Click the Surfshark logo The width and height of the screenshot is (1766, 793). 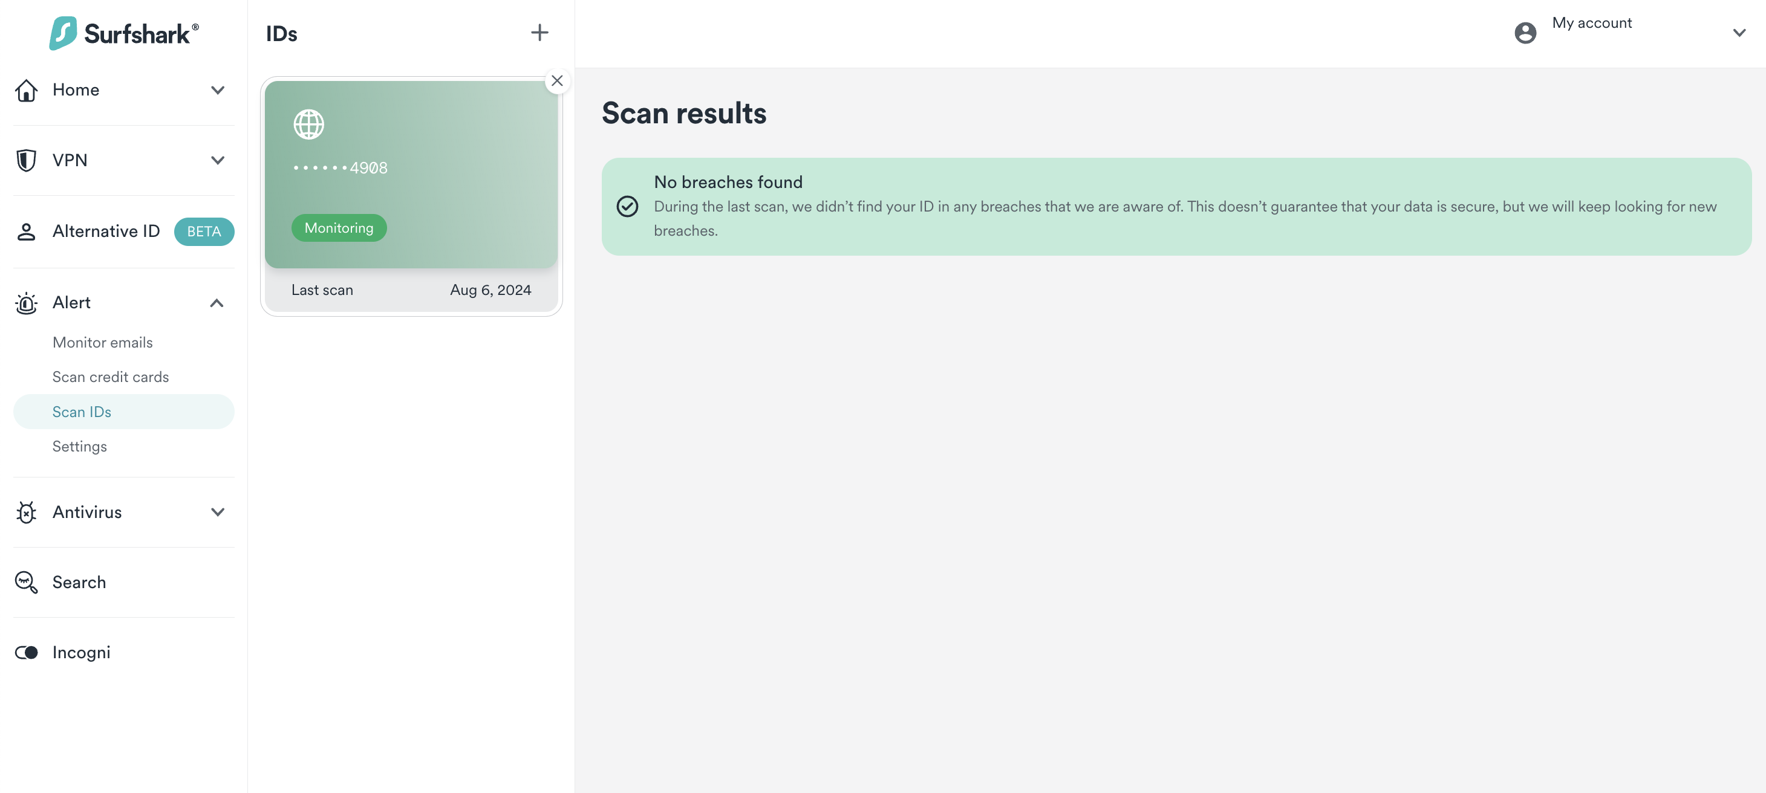point(124,33)
